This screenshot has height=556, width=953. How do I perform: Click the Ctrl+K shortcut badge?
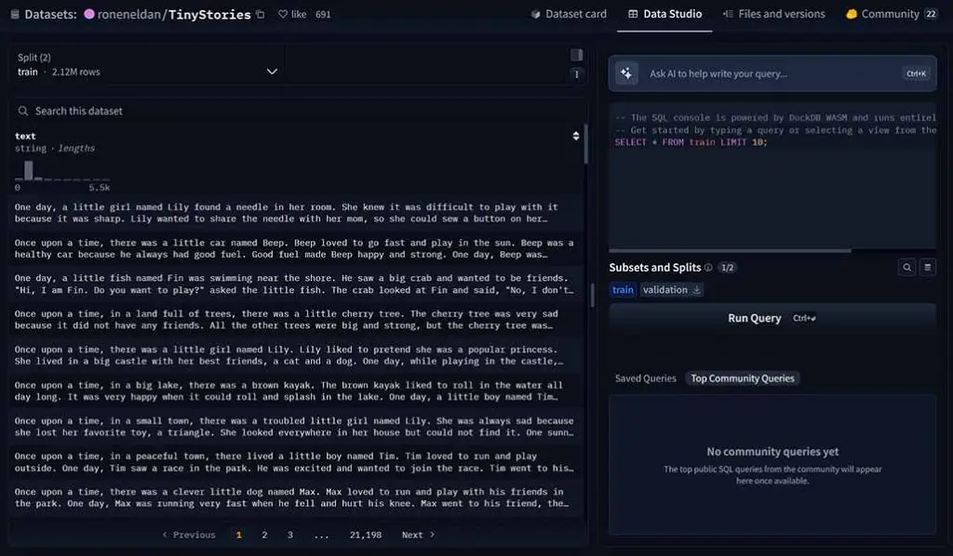[916, 73]
